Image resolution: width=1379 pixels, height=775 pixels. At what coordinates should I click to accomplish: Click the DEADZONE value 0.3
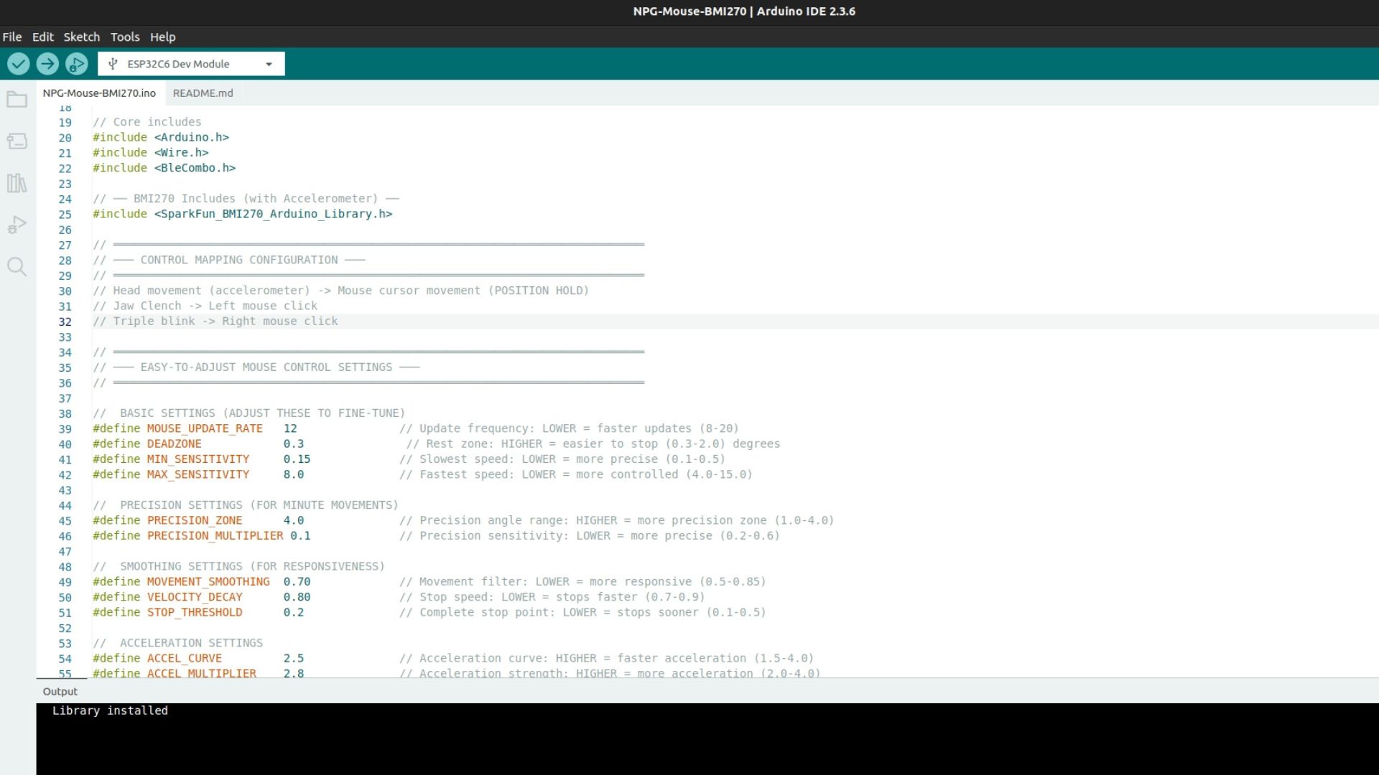coord(294,444)
